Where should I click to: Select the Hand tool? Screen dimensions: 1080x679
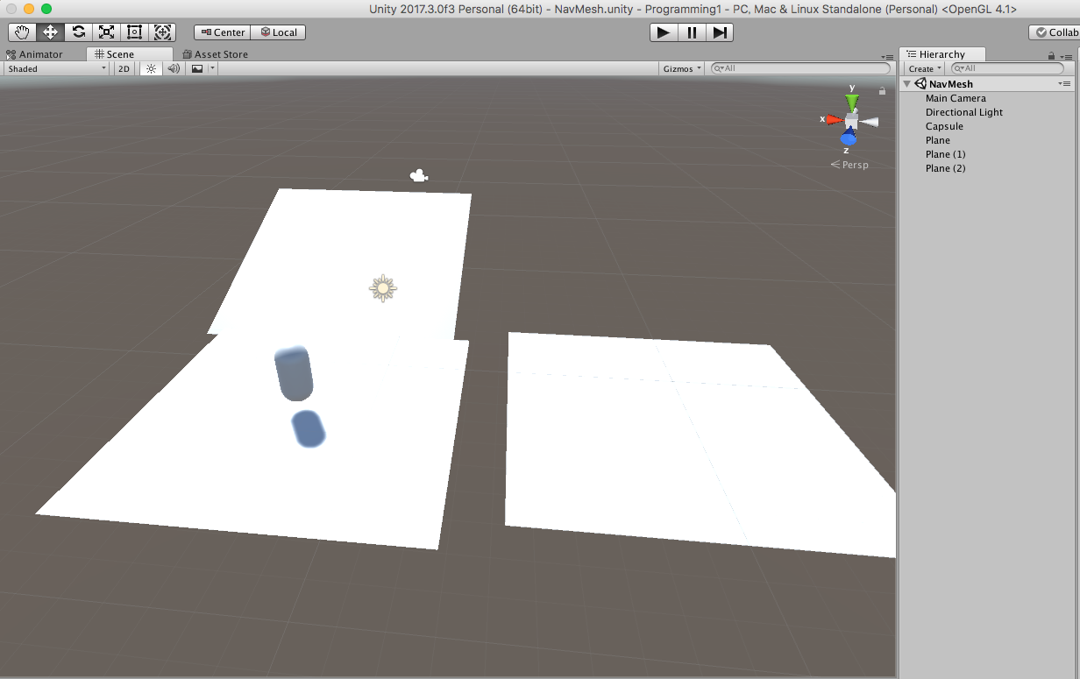(x=23, y=32)
